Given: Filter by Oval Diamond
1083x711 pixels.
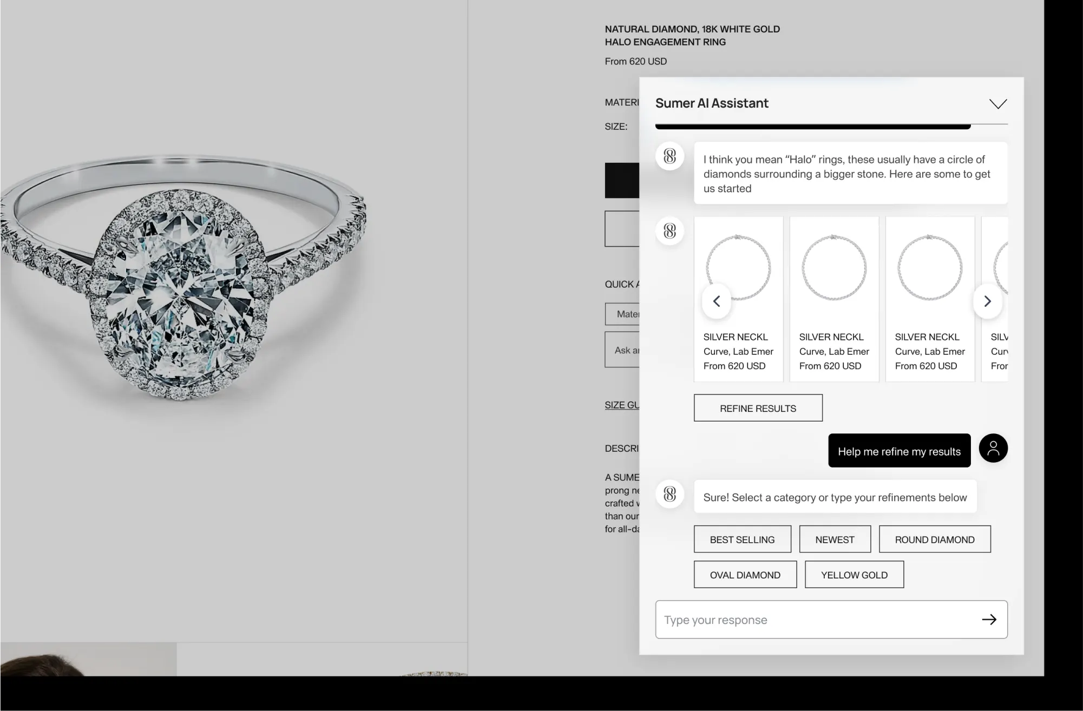Looking at the screenshot, I should (745, 575).
